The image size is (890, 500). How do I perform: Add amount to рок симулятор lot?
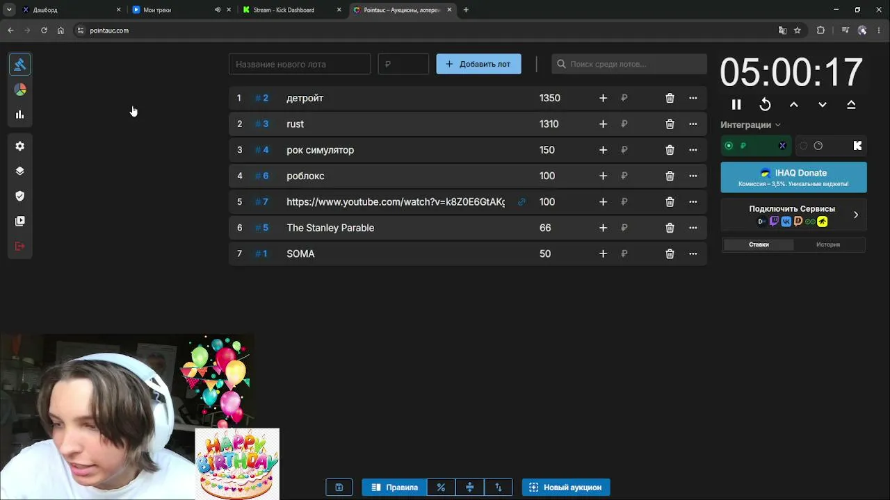point(603,150)
